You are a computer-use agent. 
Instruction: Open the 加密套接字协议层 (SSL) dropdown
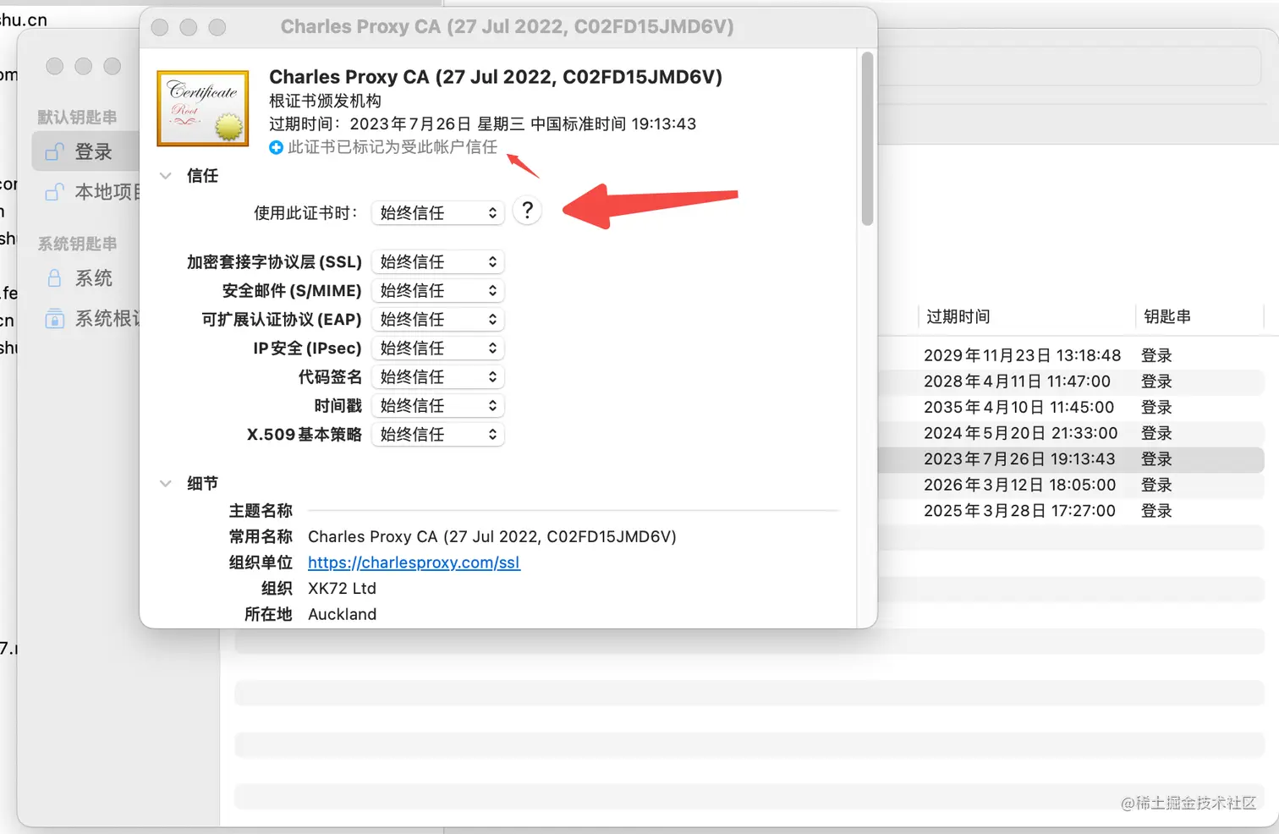(438, 262)
